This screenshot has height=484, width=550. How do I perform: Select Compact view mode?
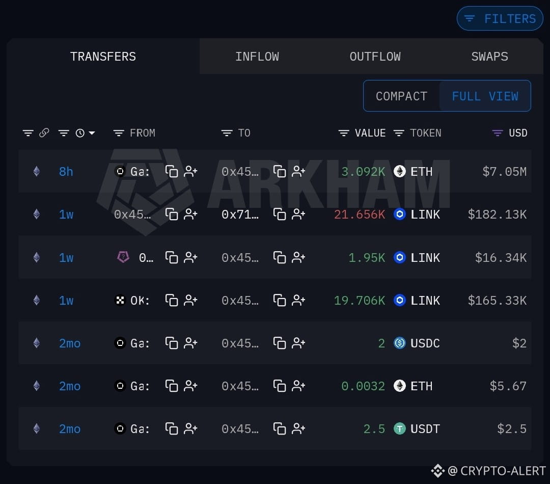click(x=401, y=96)
